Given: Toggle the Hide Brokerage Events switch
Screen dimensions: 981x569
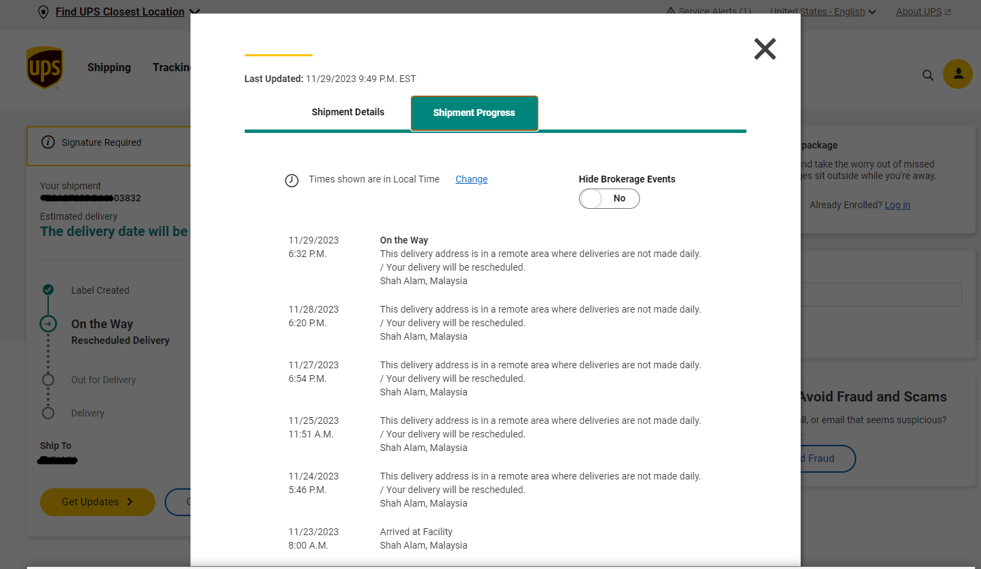Looking at the screenshot, I should click(609, 199).
